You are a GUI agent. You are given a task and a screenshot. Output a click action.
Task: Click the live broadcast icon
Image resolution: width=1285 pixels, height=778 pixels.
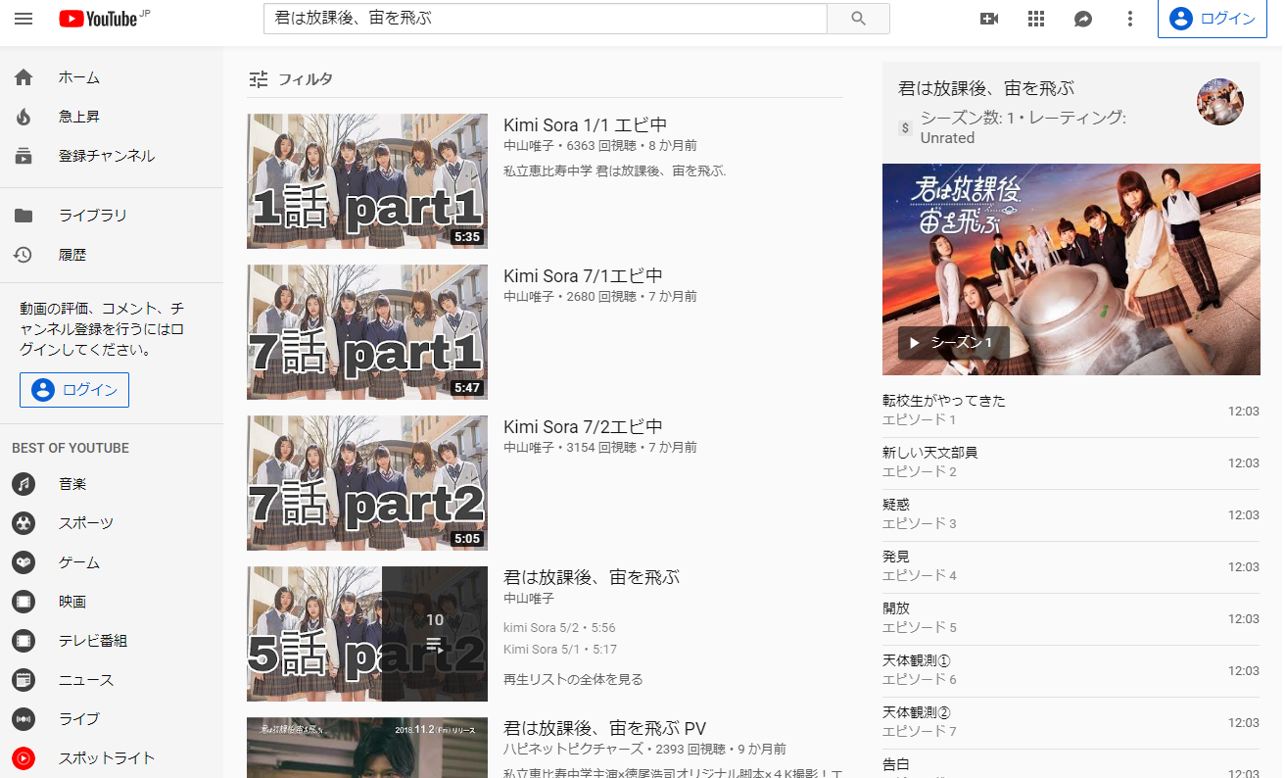(24, 719)
